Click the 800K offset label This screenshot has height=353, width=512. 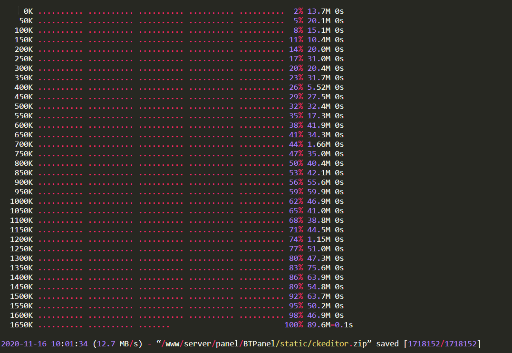point(23,163)
